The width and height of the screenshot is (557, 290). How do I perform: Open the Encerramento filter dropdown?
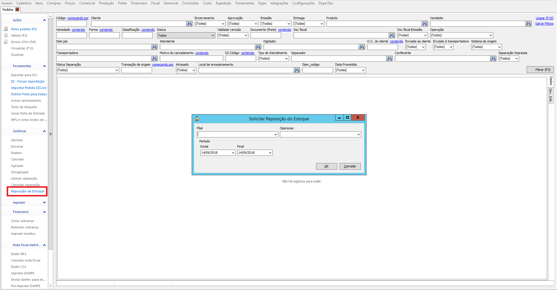point(223,24)
